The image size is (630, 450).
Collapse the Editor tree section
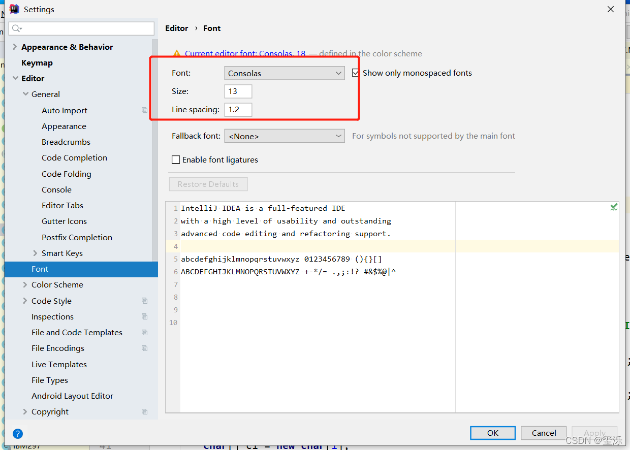click(x=14, y=78)
